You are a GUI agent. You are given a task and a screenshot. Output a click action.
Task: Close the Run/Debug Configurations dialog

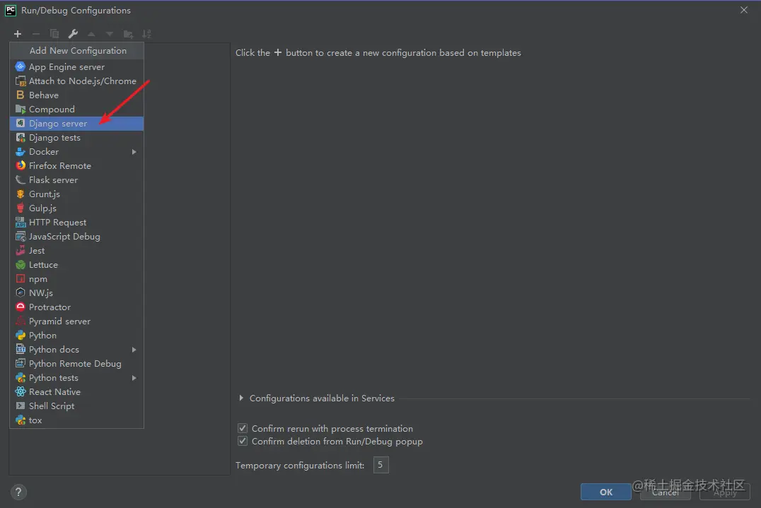point(743,10)
